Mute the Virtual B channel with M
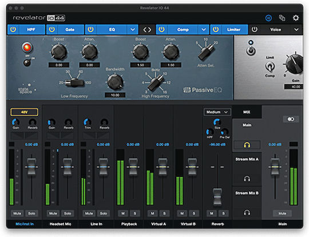Image resolution: width=309 pixels, height=237 pixels. [x=182, y=213]
